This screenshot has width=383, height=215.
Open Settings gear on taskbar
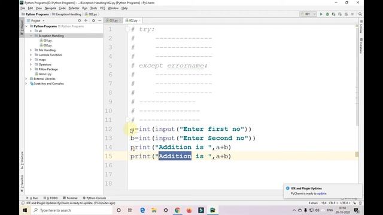(x=166, y=210)
